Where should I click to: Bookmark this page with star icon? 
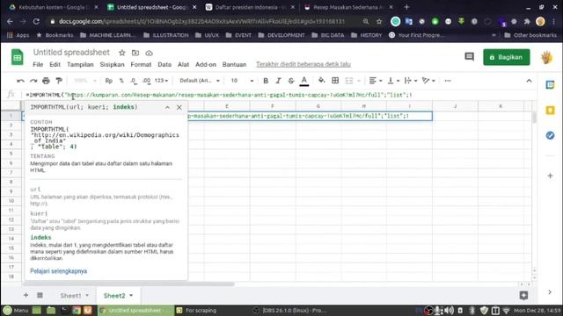379,21
